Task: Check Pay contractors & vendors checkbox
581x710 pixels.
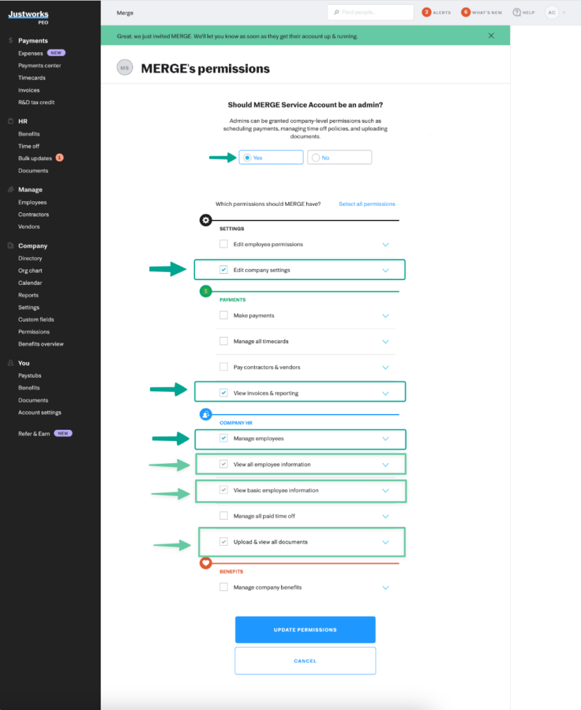Action: click(x=224, y=367)
